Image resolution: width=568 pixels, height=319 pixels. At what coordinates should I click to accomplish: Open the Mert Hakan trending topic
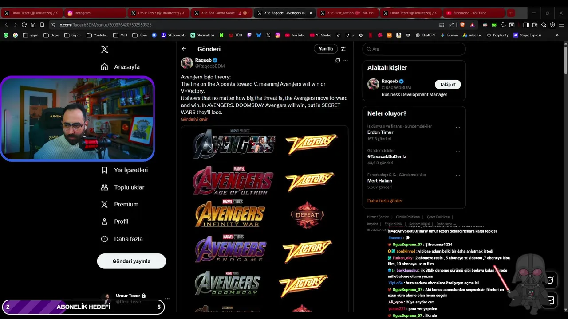click(x=380, y=181)
